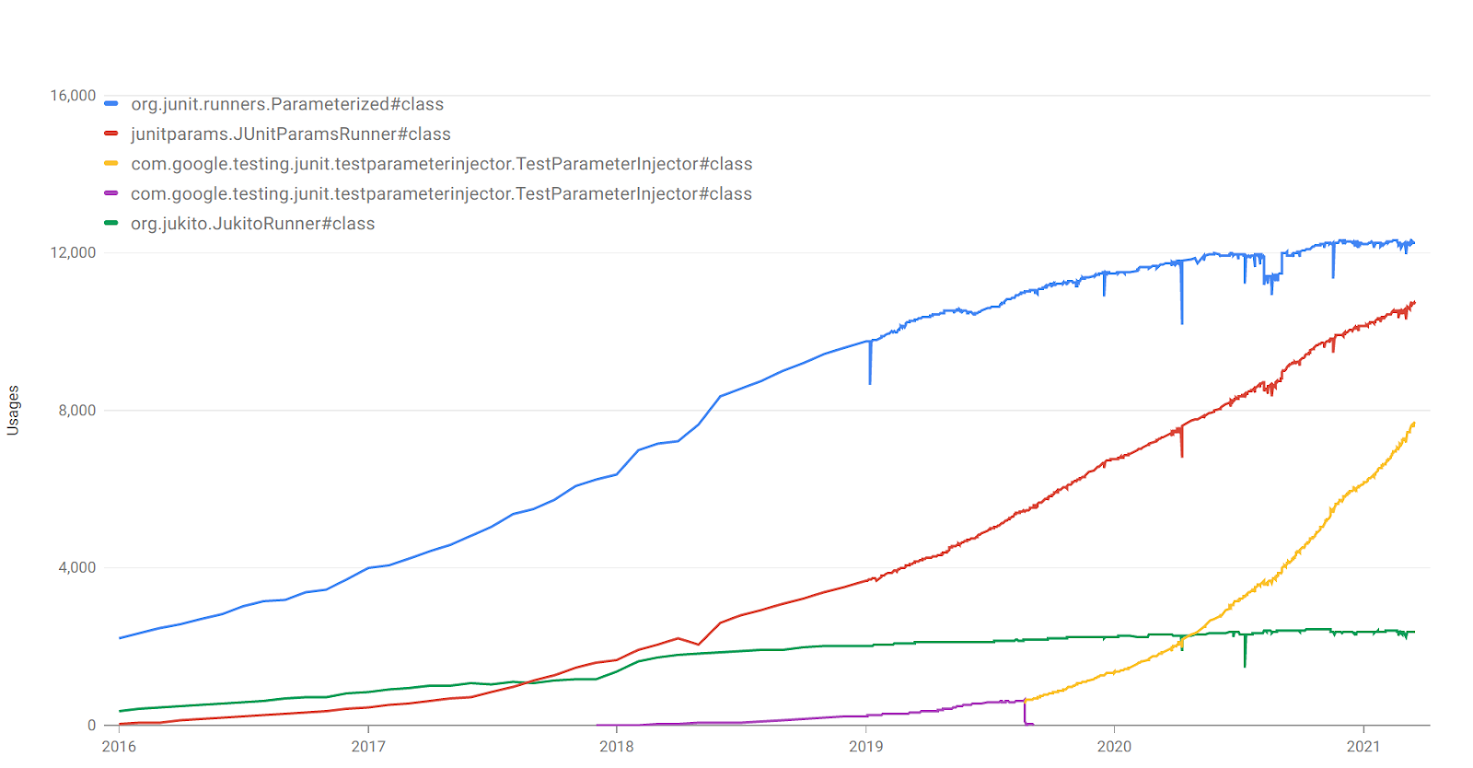Image resolution: width=1473 pixels, height=768 pixels.
Task: Click the 2019 x-axis label
Action: click(x=865, y=746)
